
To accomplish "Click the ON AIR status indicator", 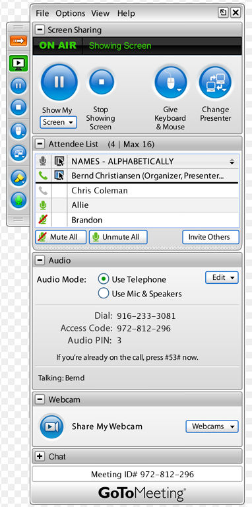I will tap(57, 46).
